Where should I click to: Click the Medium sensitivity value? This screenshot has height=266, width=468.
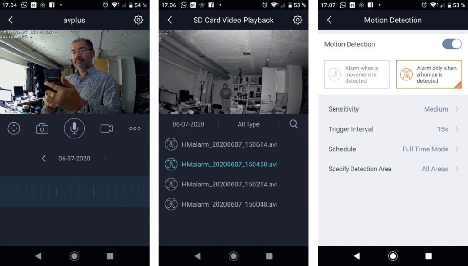click(436, 109)
